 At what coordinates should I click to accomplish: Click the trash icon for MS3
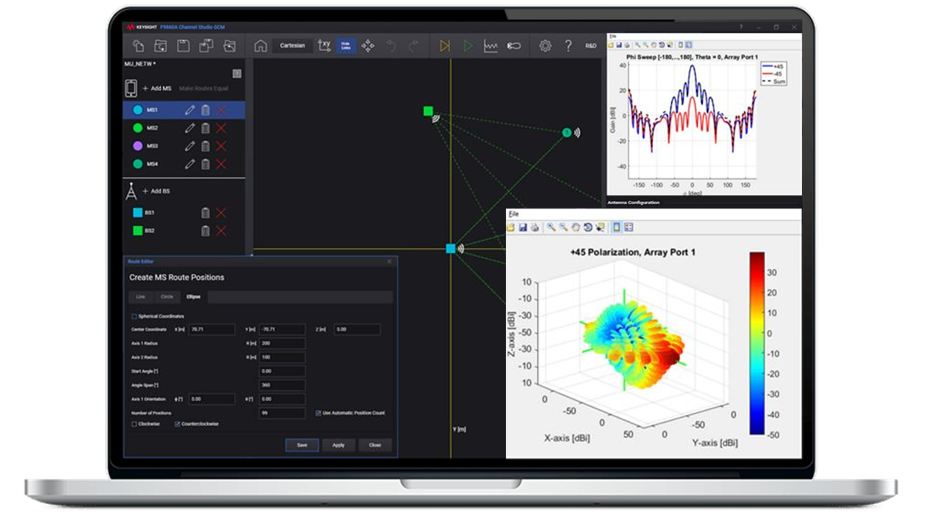205,146
